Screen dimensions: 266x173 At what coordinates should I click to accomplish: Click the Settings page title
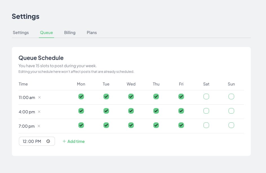click(26, 16)
